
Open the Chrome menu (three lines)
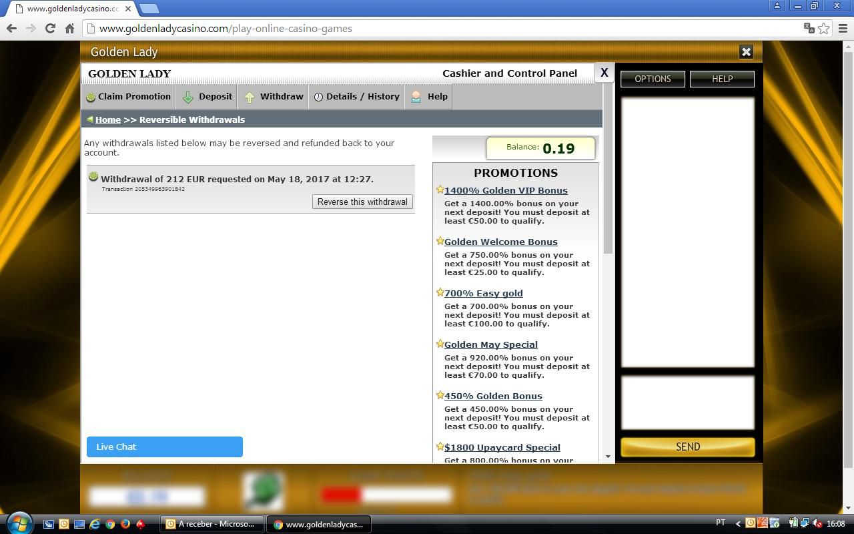point(842,28)
